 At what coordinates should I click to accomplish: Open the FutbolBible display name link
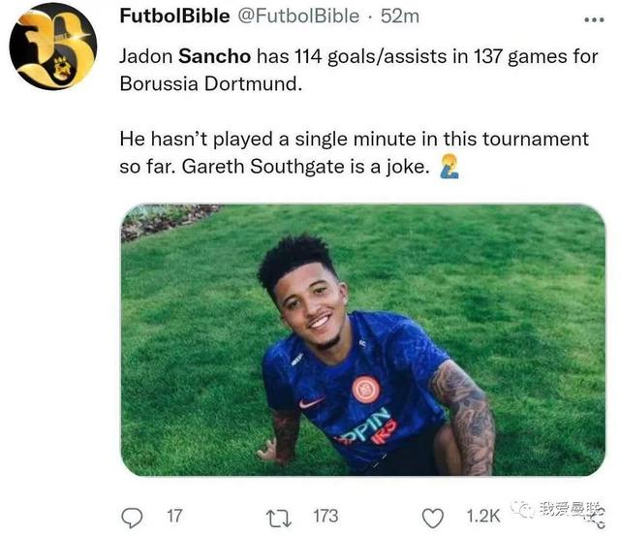click(174, 16)
